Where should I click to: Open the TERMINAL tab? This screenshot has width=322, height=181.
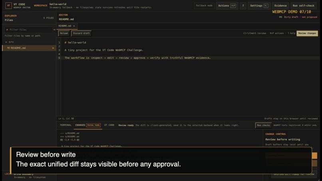pyautogui.click(x=66, y=125)
